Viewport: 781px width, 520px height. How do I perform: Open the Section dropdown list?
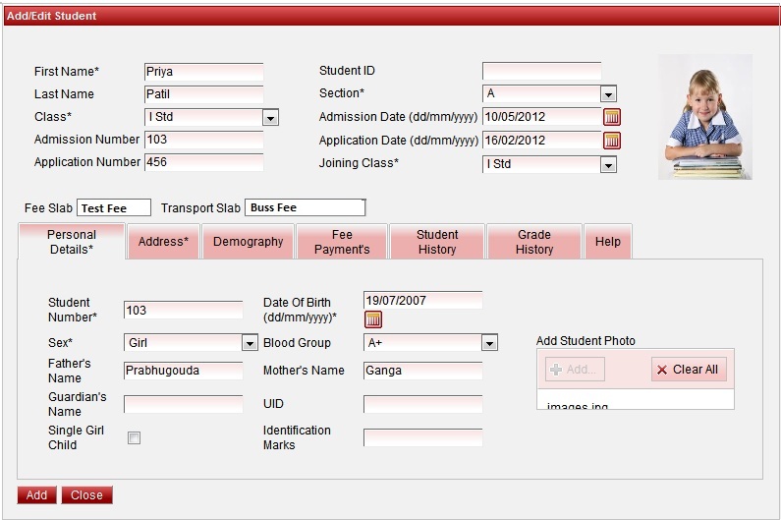608,94
